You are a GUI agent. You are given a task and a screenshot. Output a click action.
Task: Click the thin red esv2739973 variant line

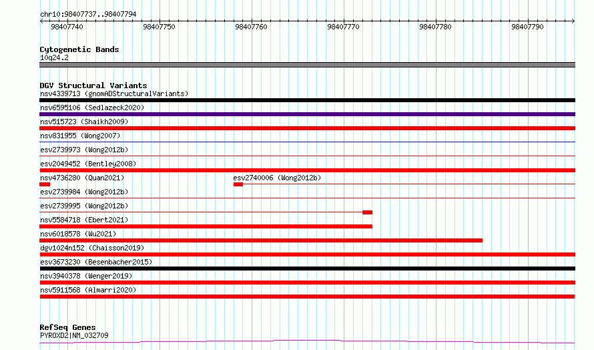(307, 156)
